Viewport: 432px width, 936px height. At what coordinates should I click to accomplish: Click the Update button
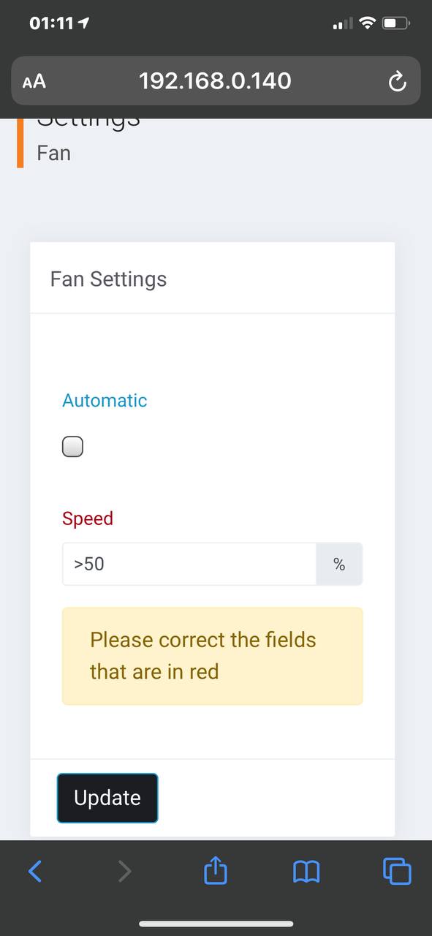[x=107, y=798]
